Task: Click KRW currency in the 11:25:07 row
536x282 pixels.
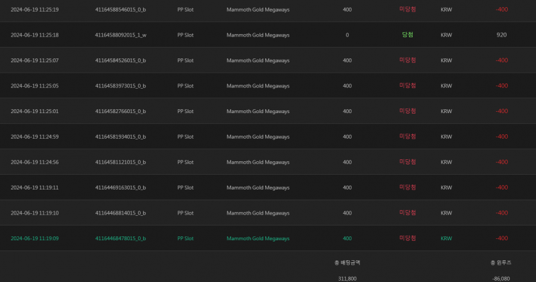Action: 446,60
